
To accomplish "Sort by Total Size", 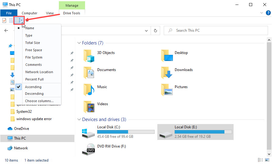I will click(38, 43).
